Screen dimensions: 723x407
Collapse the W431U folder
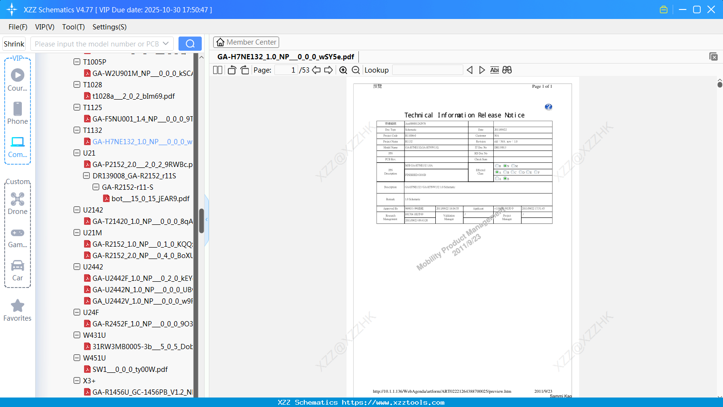pyautogui.click(x=77, y=335)
